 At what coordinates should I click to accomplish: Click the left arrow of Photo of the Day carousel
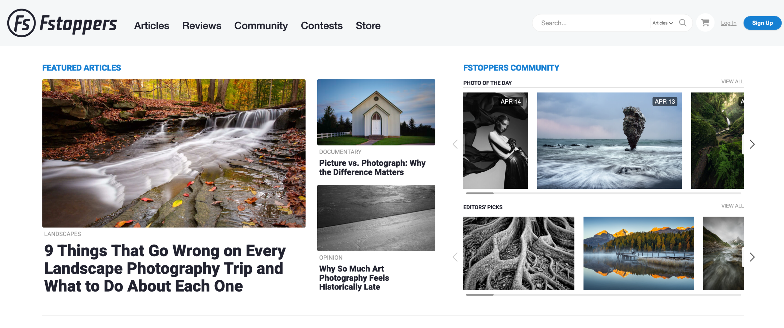[455, 144]
